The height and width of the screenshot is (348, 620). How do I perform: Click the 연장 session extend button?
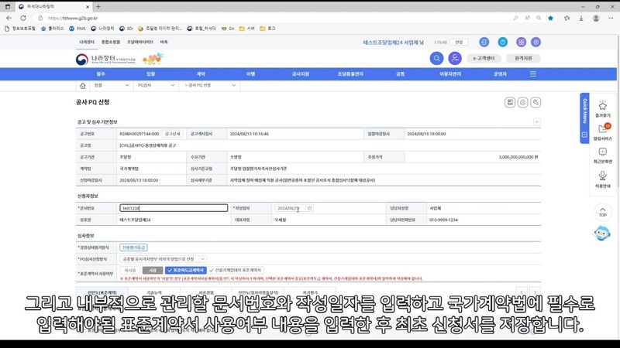pos(459,43)
